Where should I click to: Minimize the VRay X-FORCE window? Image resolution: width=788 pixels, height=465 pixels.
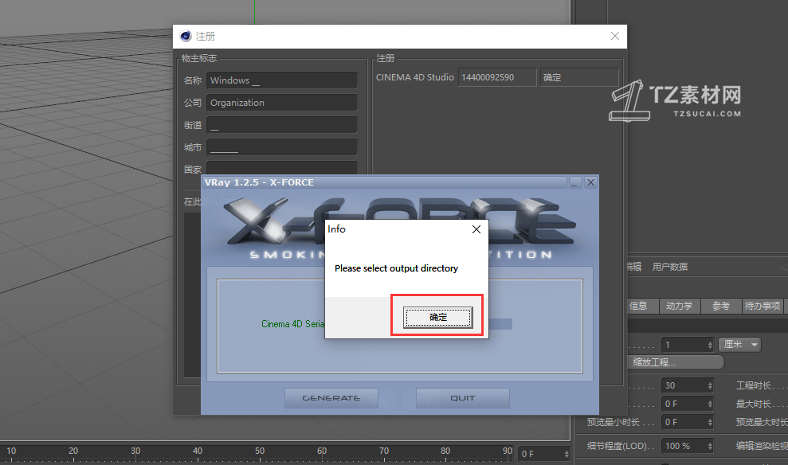574,182
